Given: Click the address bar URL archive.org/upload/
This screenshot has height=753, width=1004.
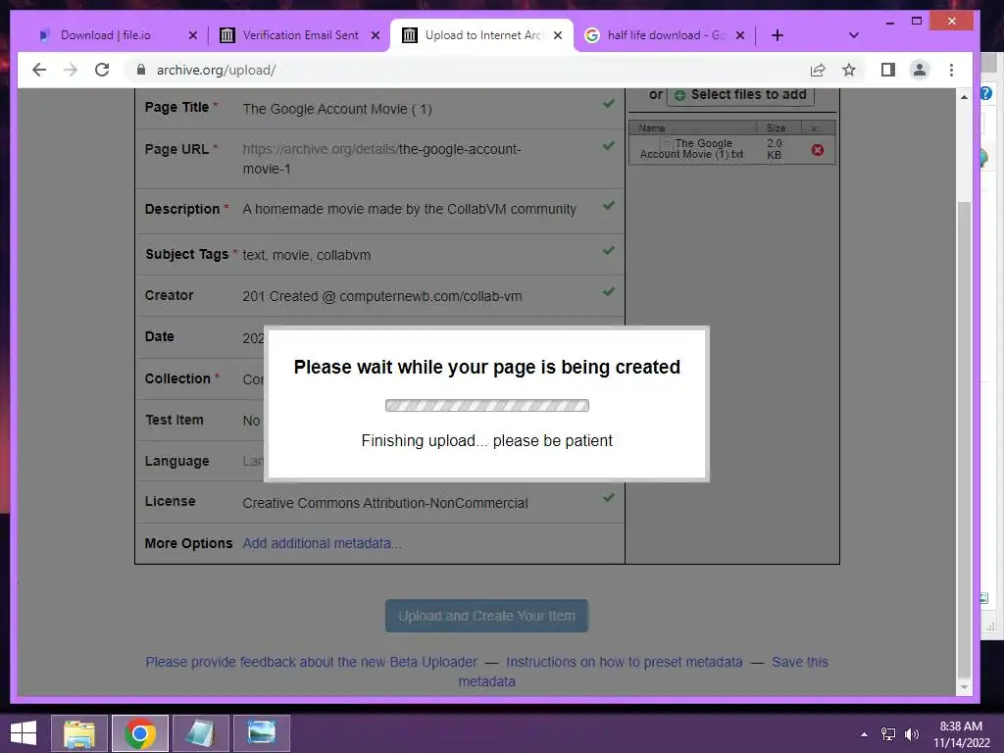Looking at the screenshot, I should pyautogui.click(x=216, y=70).
